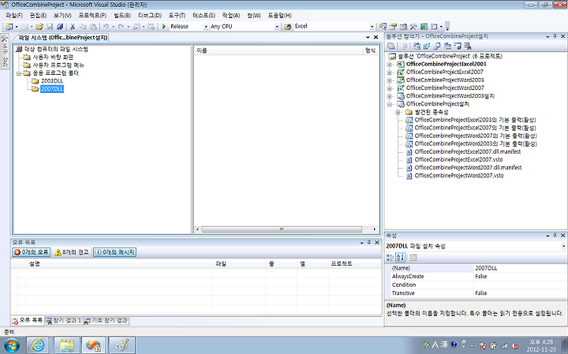Open the Release configuration dropdown
The width and height of the screenshot is (568, 354).
tap(206, 27)
